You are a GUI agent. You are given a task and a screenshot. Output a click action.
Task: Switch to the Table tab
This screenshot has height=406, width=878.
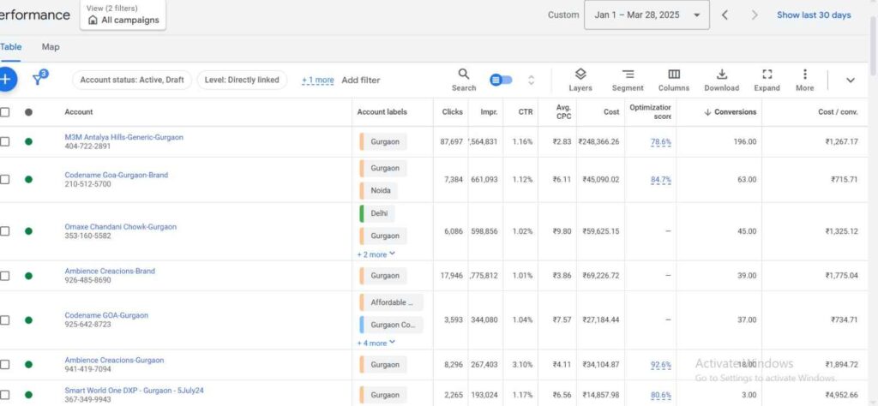(x=10, y=47)
